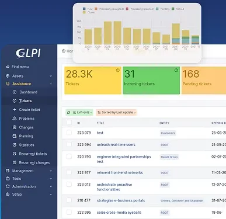Click the Home breadcrumb icon

click(x=64, y=51)
